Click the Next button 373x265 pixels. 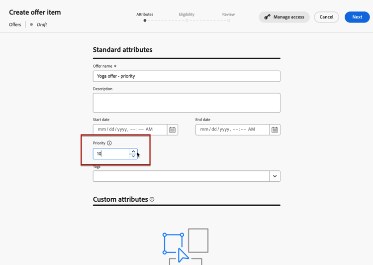[x=357, y=17]
